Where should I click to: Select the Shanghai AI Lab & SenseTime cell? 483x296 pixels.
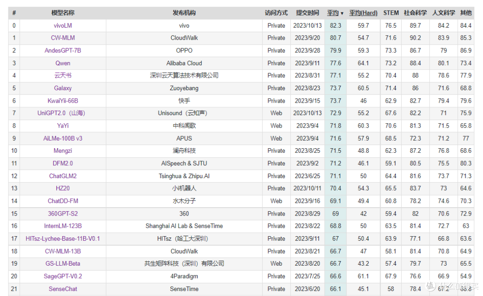184,226
